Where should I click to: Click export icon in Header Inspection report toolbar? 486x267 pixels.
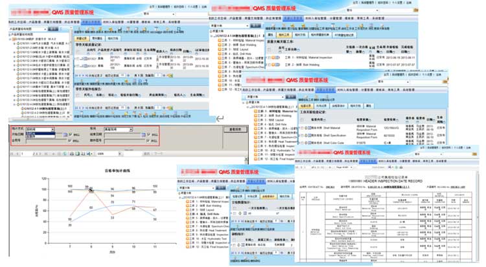pyautogui.click(x=390, y=167)
